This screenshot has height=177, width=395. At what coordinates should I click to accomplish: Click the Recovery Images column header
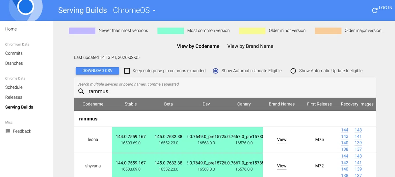coord(357,104)
